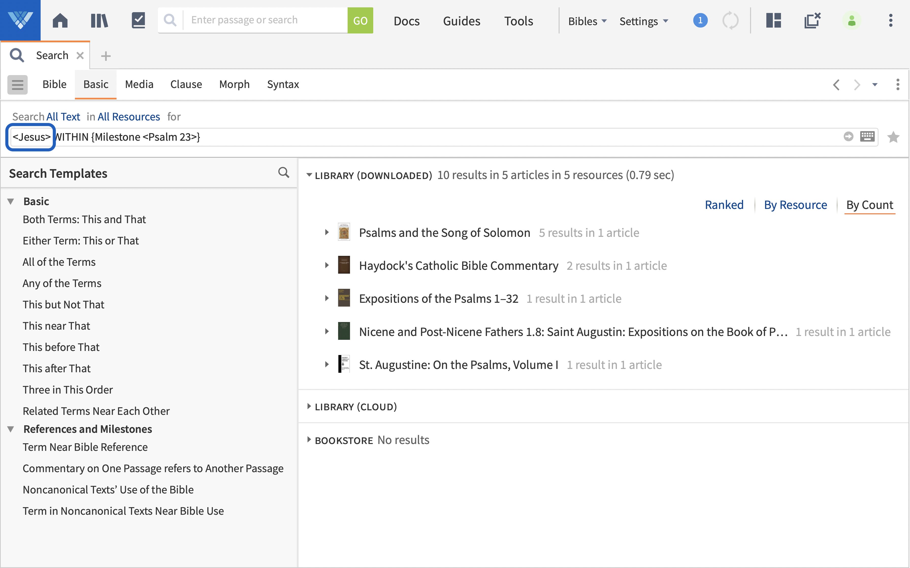
Task: Switch to the Morph search tab
Action: tap(234, 84)
